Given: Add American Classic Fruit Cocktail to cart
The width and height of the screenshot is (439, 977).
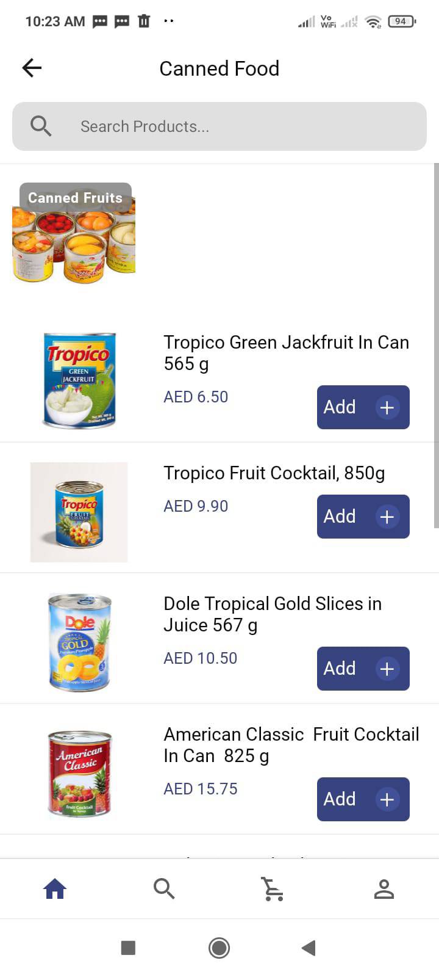Looking at the screenshot, I should [x=363, y=799].
